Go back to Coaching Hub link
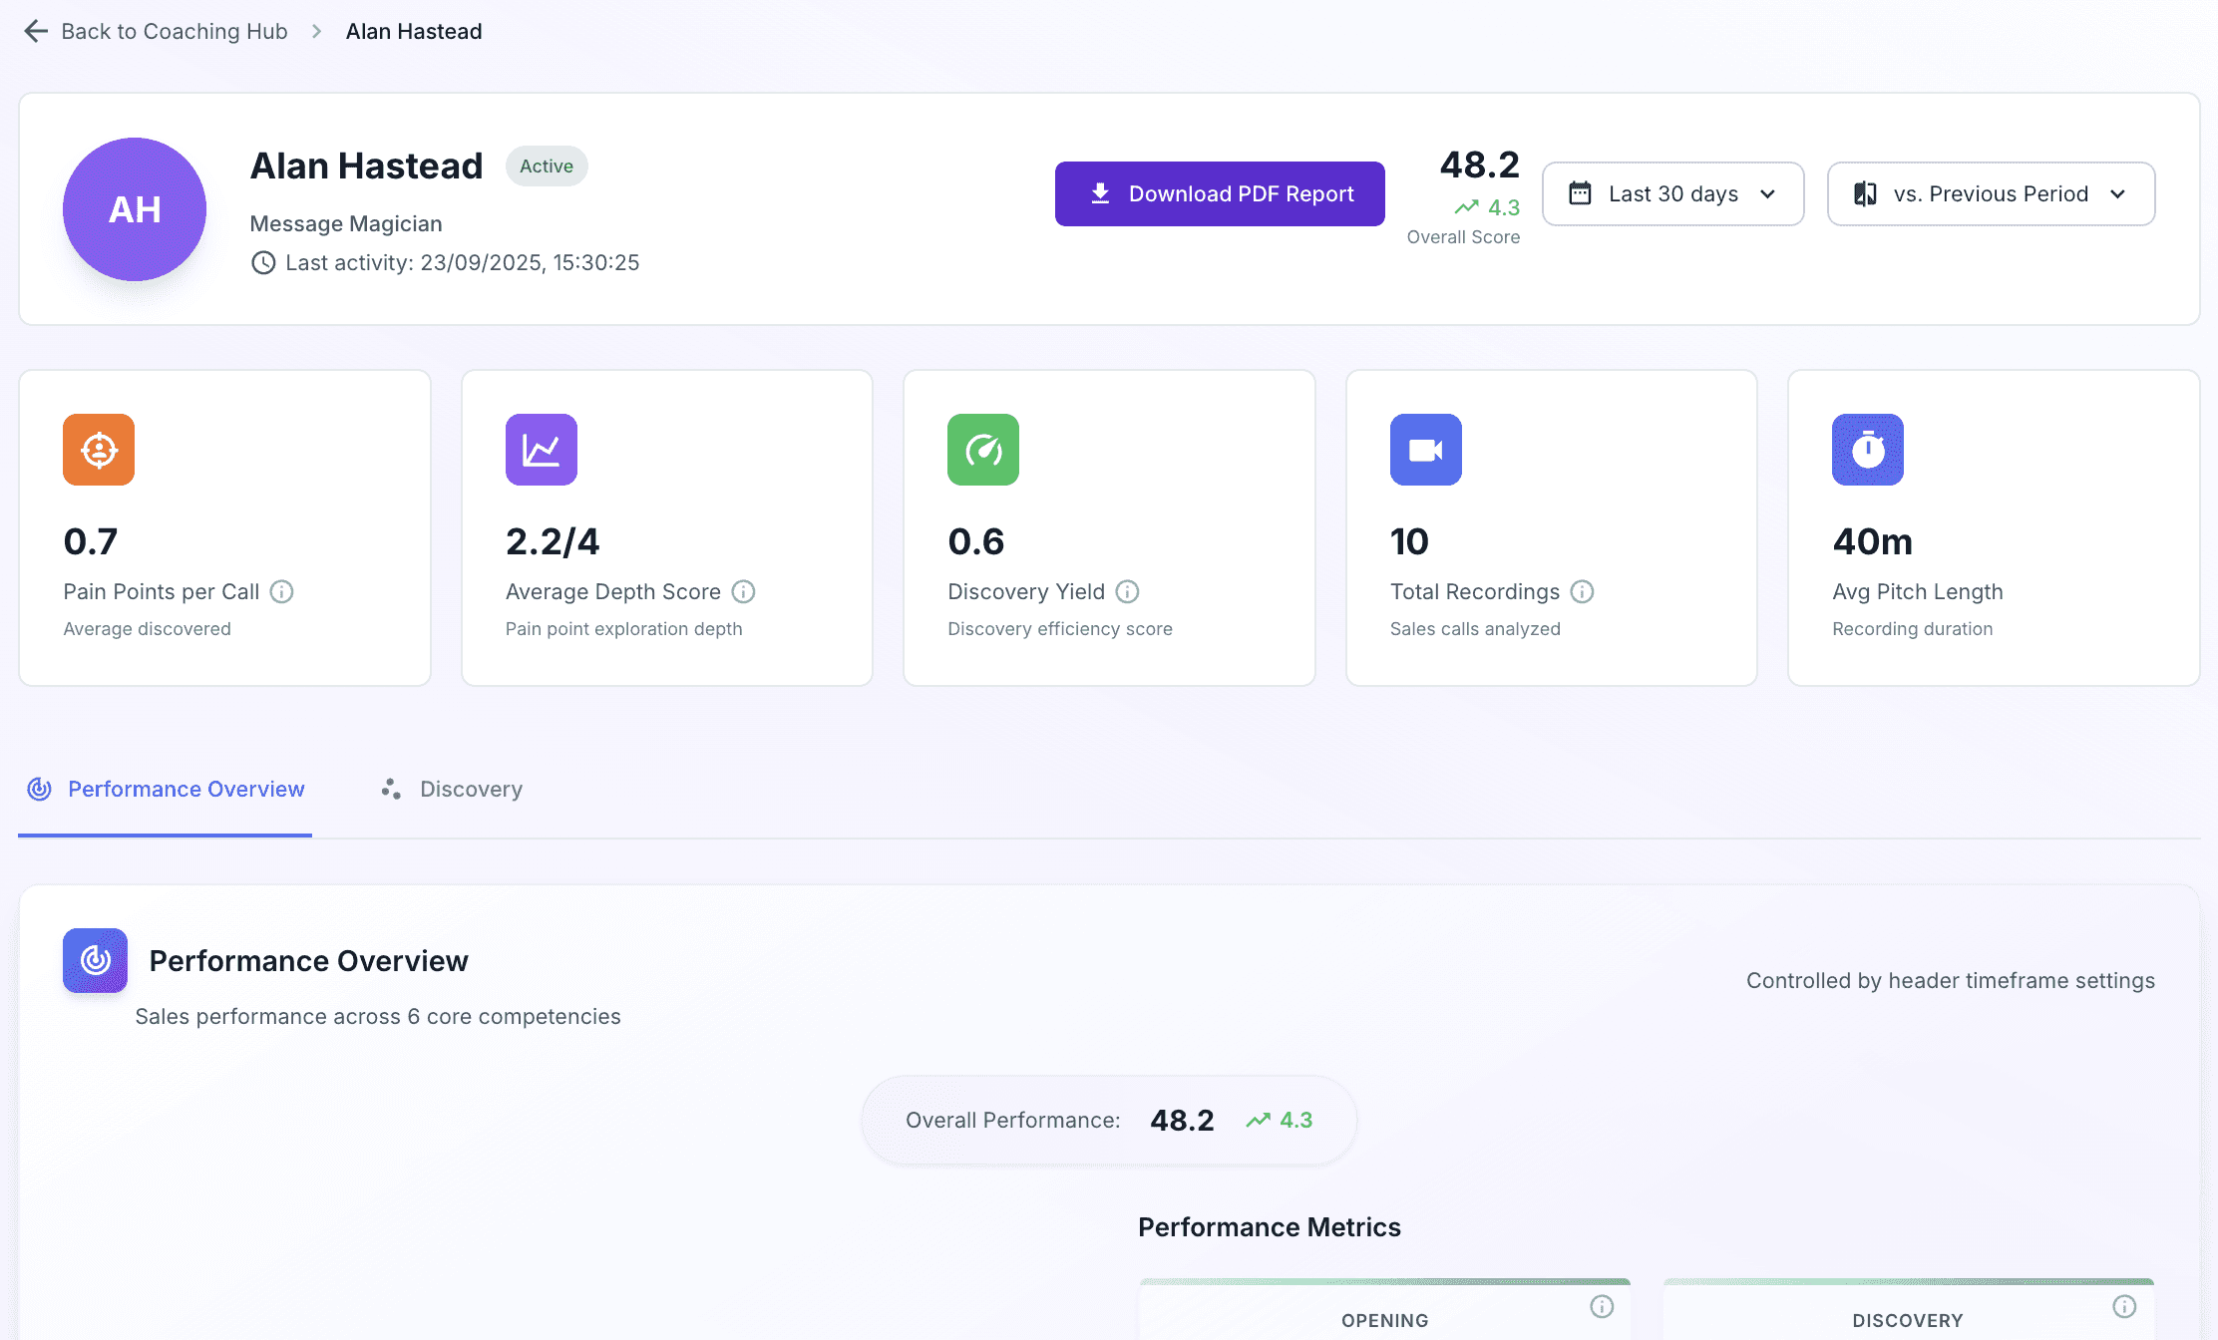Image resolution: width=2218 pixels, height=1340 pixels. tap(175, 31)
